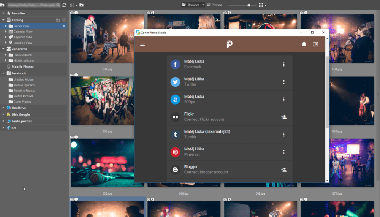The width and height of the screenshot is (380, 217).
Task: Expand the Favorites section
Action: pos(3,13)
